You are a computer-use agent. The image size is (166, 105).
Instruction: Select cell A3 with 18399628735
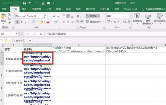pos(14,71)
